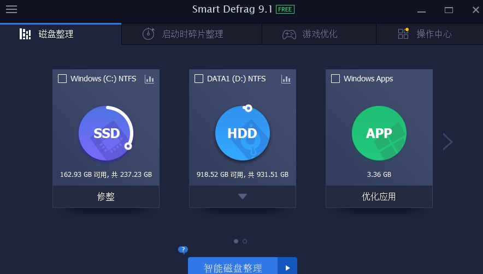Open the hamburger main menu

pos(11,9)
